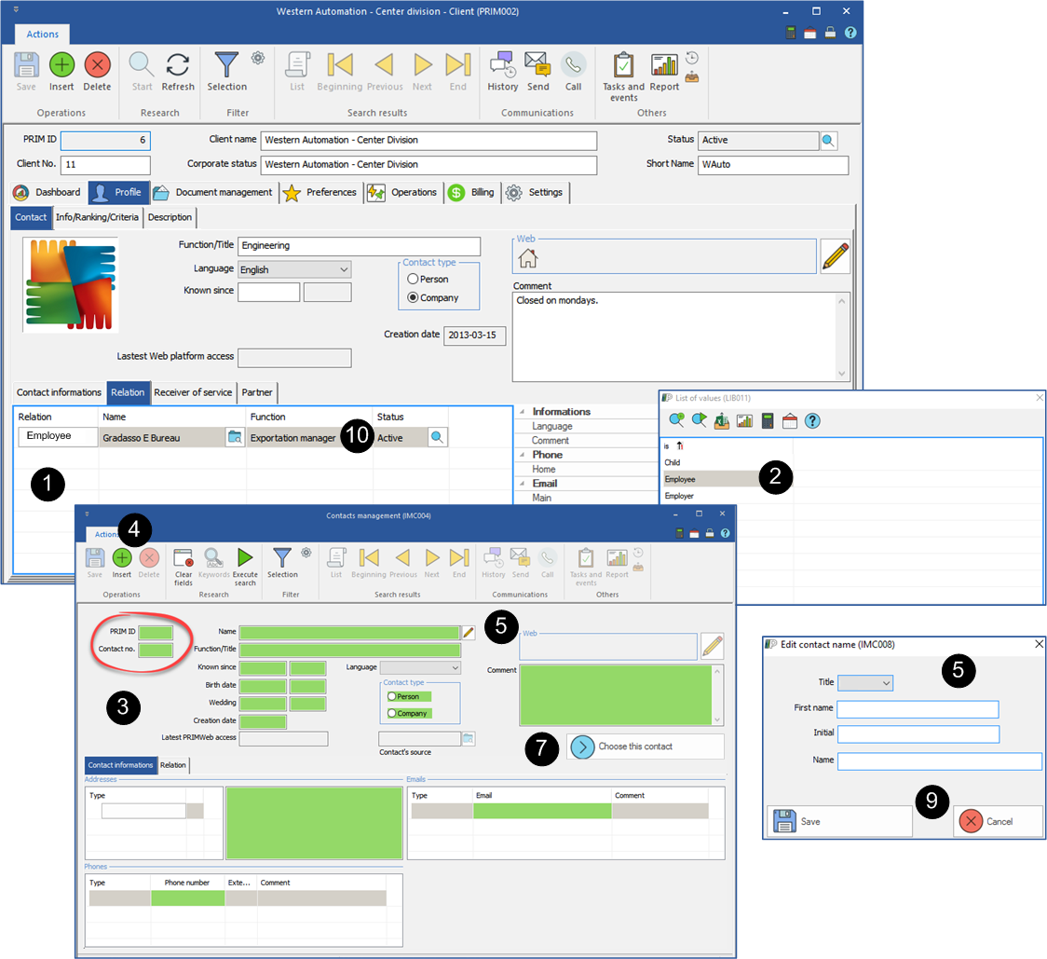Click Execute search in Contacts management
1047x959 pixels.
245,567
